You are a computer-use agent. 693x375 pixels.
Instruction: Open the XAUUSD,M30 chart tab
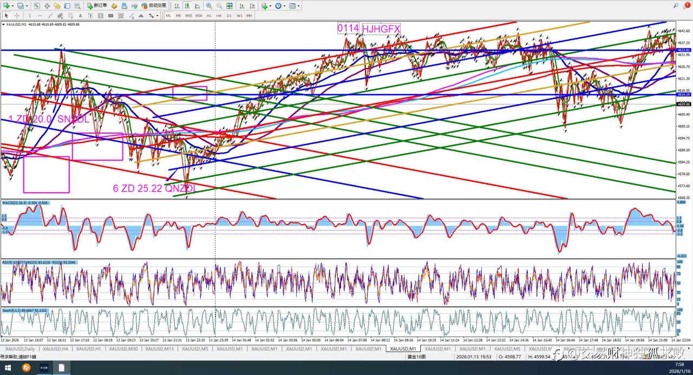123,349
